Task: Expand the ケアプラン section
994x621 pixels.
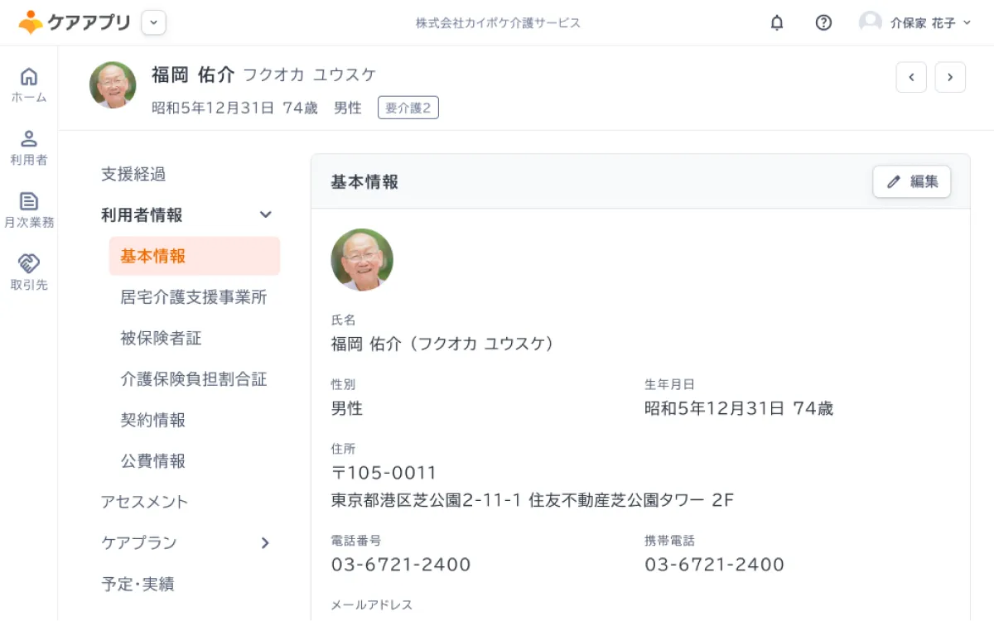Action: click(265, 543)
